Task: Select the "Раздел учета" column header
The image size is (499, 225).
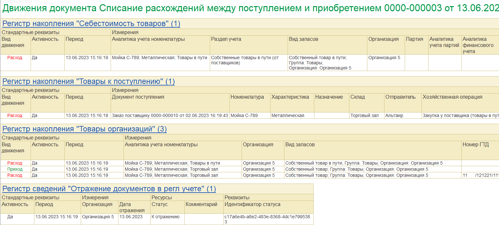Action: pos(249,45)
